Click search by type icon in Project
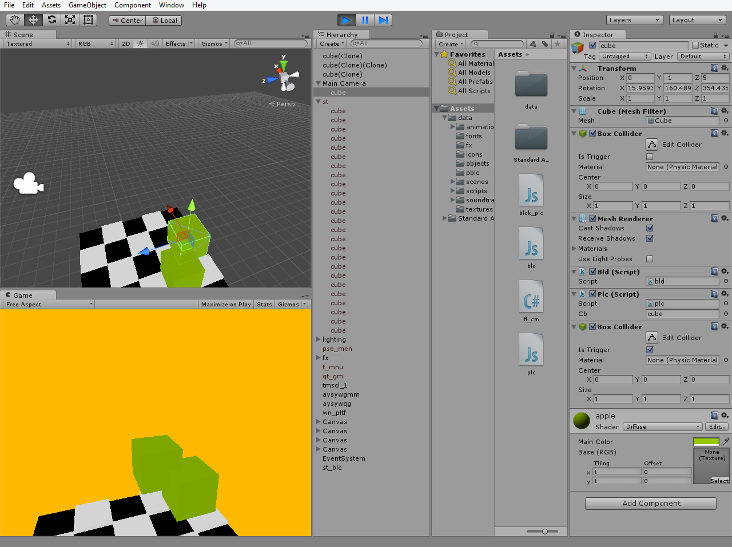Viewport: 732px width, 547px height. [x=532, y=44]
